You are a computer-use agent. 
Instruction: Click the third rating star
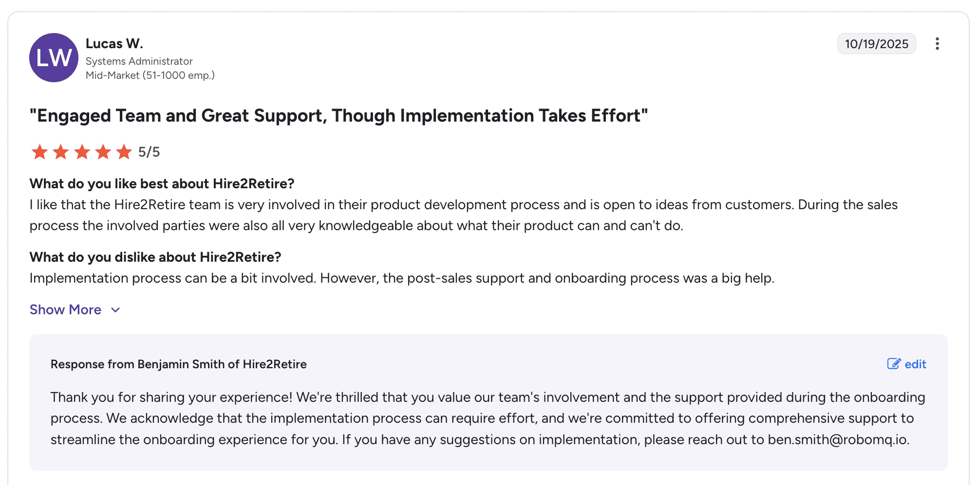click(82, 152)
